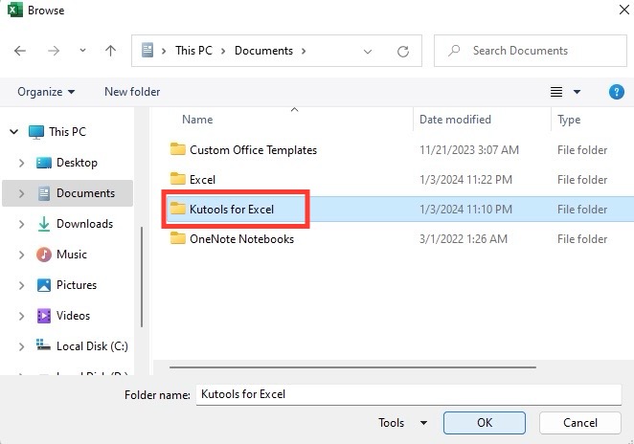Close the Browse dialog window
Viewport: 634px width, 444px height.
(x=624, y=10)
